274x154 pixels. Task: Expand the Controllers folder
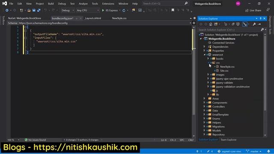204,107
